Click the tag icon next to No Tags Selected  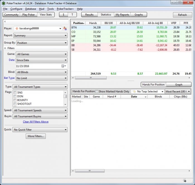[134, 91]
